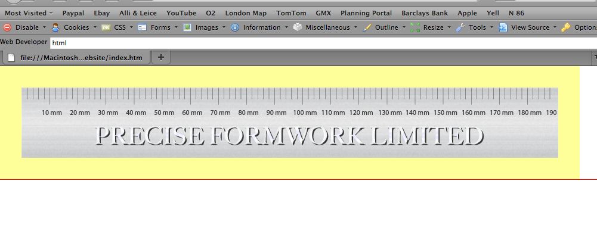Open the Alli & Leice bookmark

click(138, 13)
